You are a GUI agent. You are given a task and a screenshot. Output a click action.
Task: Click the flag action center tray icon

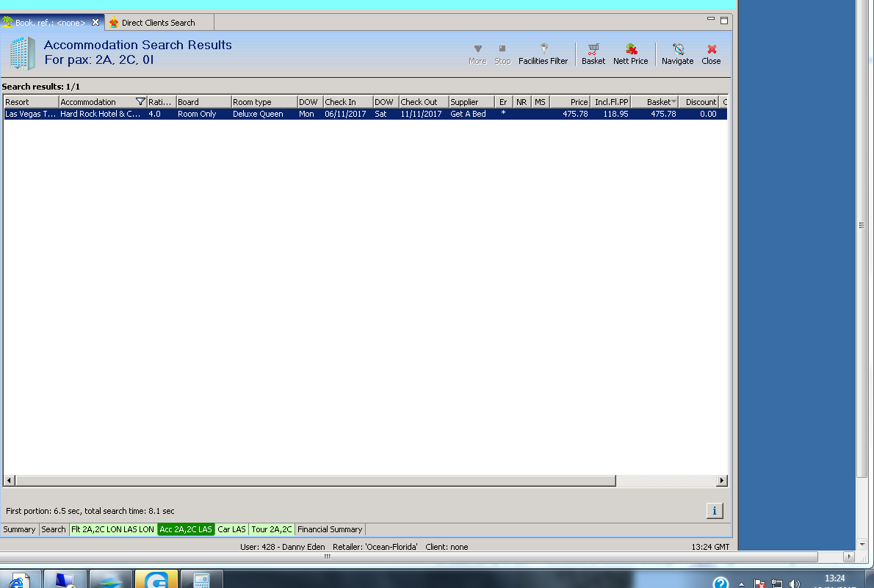click(759, 584)
